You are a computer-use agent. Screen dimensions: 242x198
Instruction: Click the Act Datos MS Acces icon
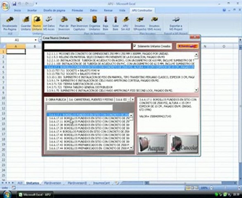(49, 23)
